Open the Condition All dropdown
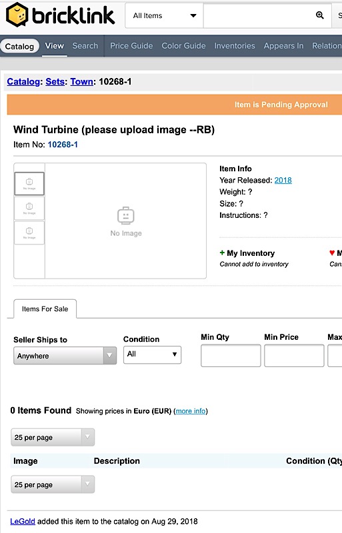This screenshot has height=533, width=342. pyautogui.click(x=152, y=354)
